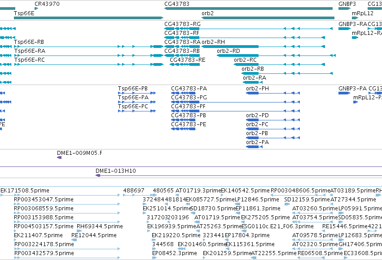Click transcript Tsp66E-RA
Image resolution: width=382 pixels, height=260 pixels.
(88, 55)
